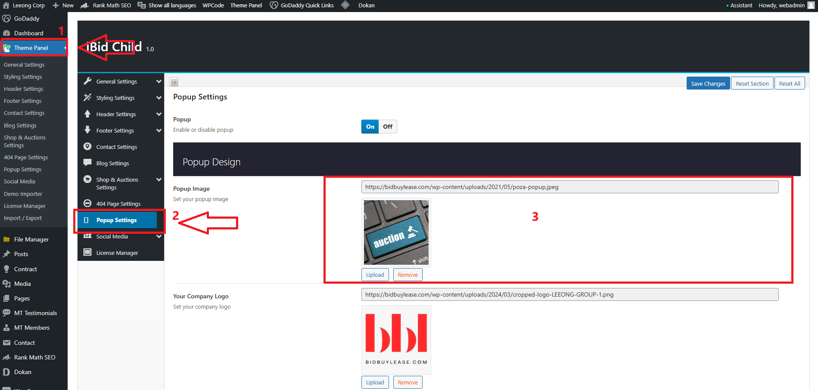
Task: Click the wrench icon beside General Settings
Action: 87,81
